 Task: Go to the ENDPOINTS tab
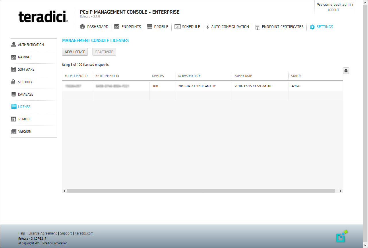click(131, 27)
